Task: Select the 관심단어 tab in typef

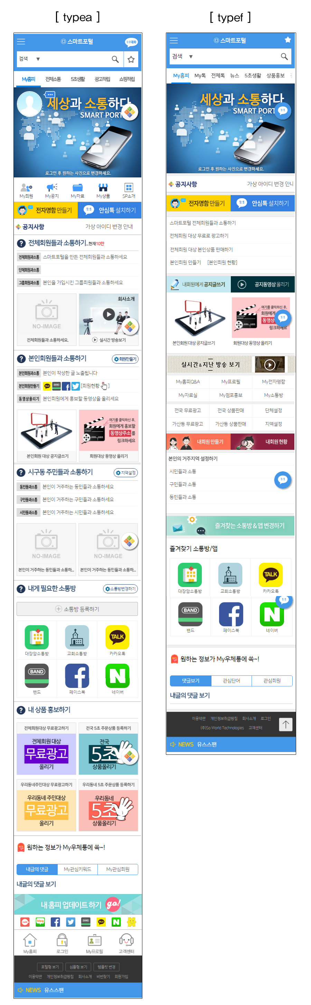Action: coord(231,680)
